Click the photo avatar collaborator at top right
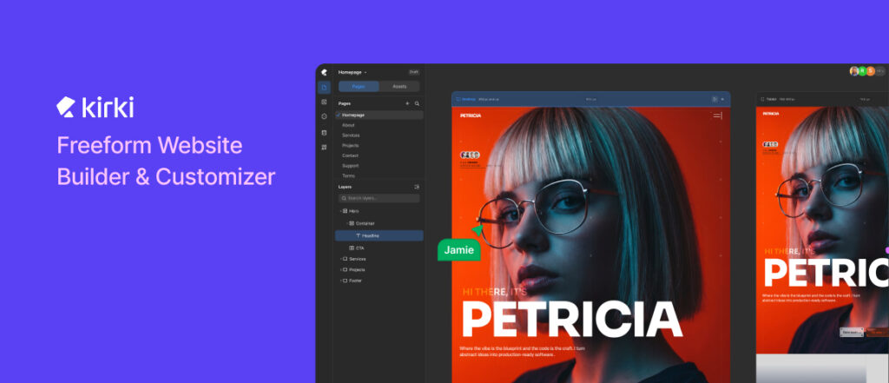Image resolution: width=889 pixels, height=383 pixels. pos(854,71)
